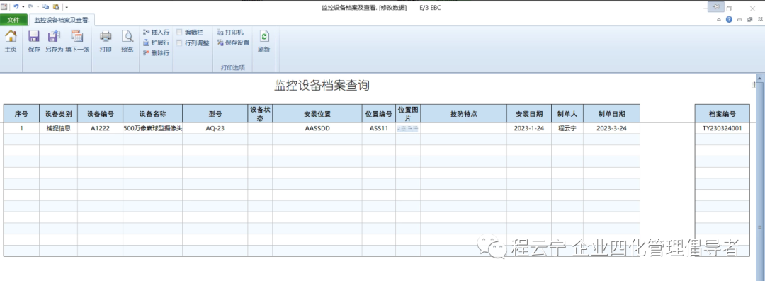Open 打印机 printer settings
This screenshot has width=765, height=281.
click(229, 32)
